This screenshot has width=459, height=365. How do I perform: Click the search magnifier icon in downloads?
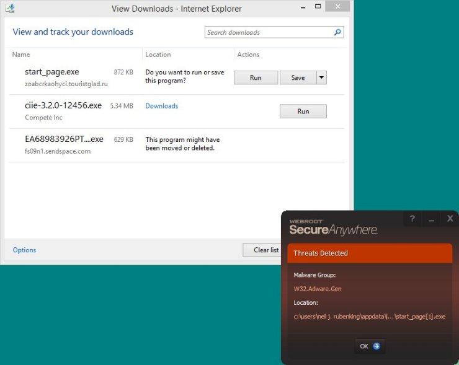337,32
